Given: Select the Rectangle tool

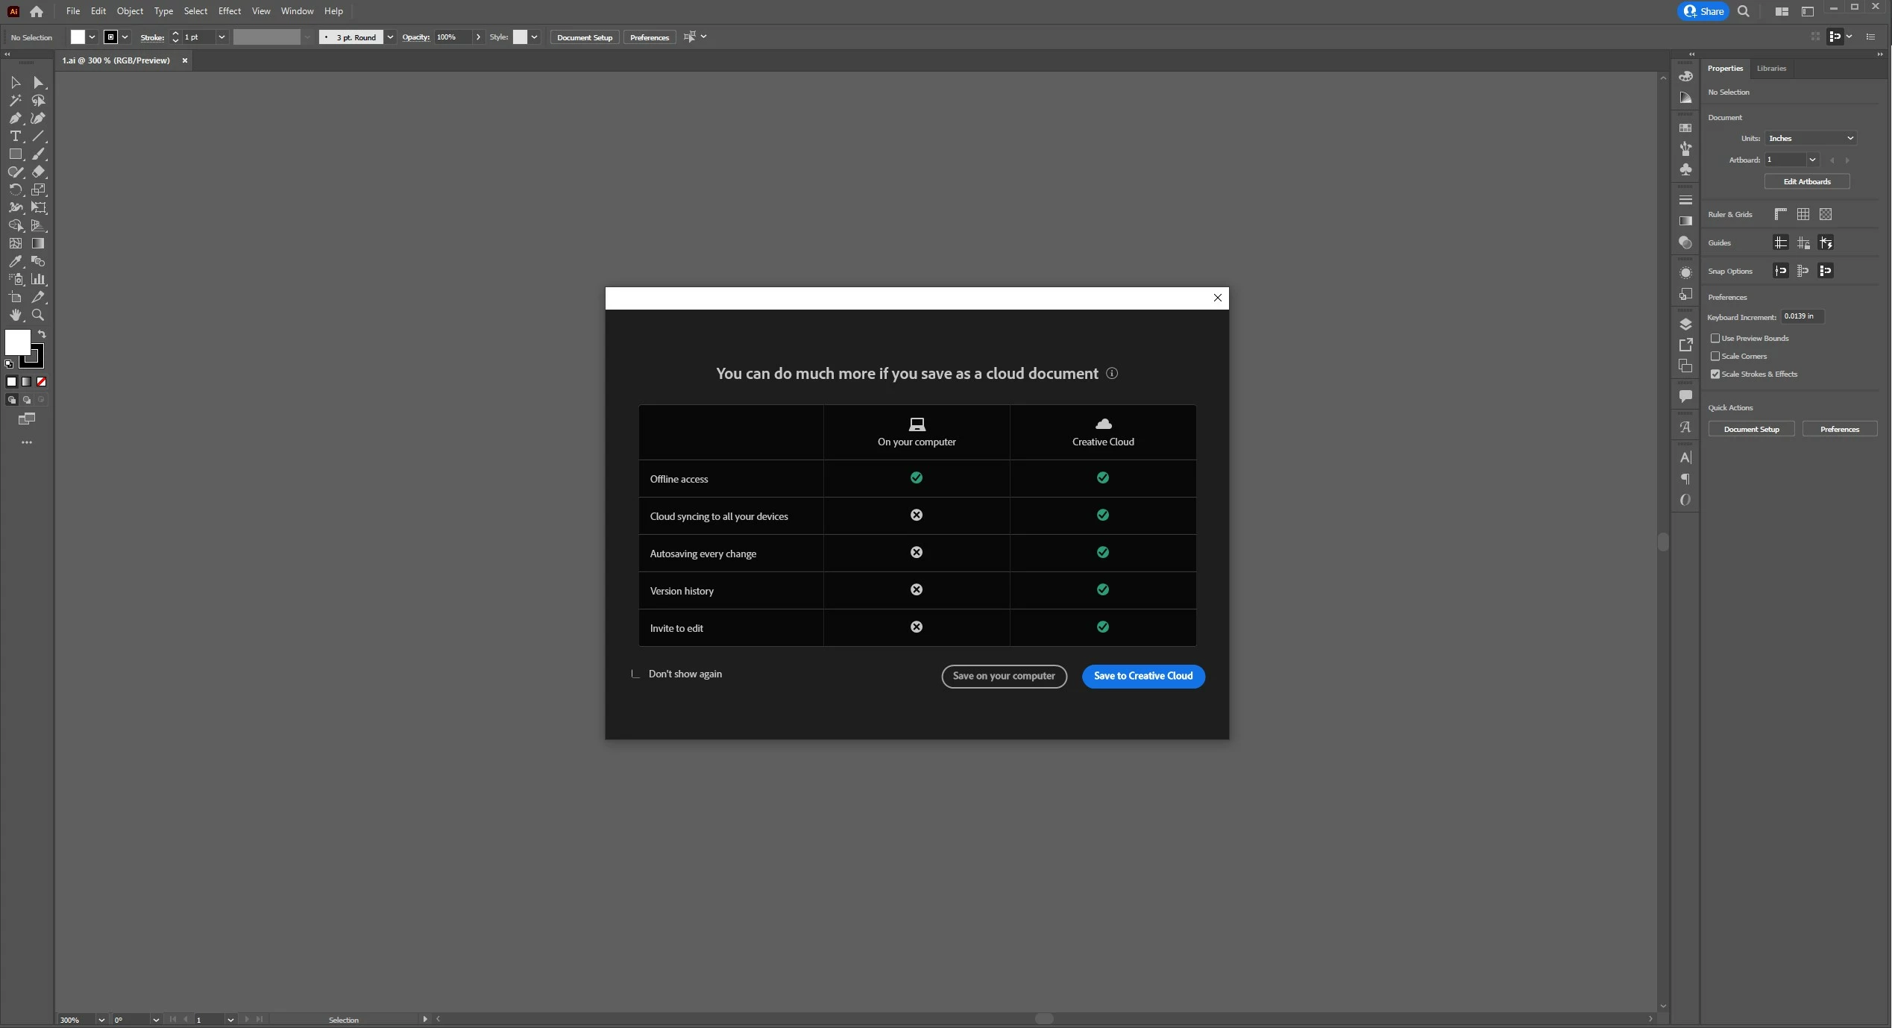Looking at the screenshot, I should tap(15, 154).
